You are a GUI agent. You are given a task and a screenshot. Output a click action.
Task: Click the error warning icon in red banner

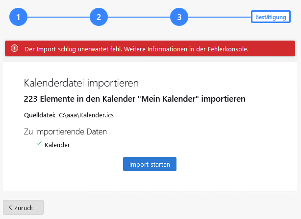click(14, 48)
